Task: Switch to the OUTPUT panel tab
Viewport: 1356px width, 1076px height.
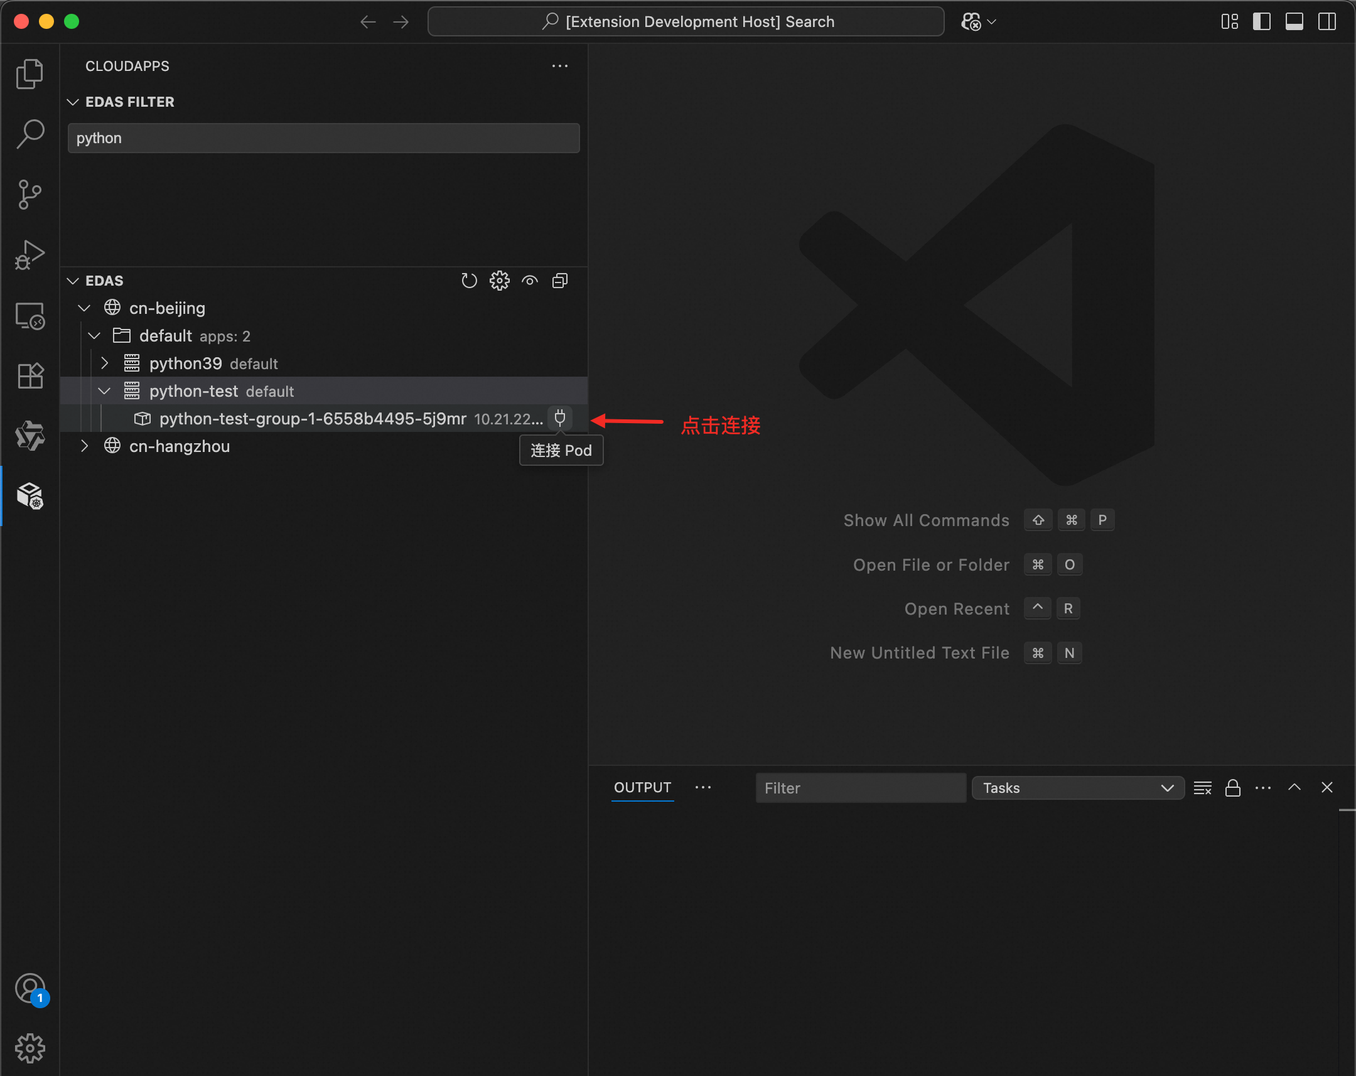Action: pyautogui.click(x=642, y=787)
